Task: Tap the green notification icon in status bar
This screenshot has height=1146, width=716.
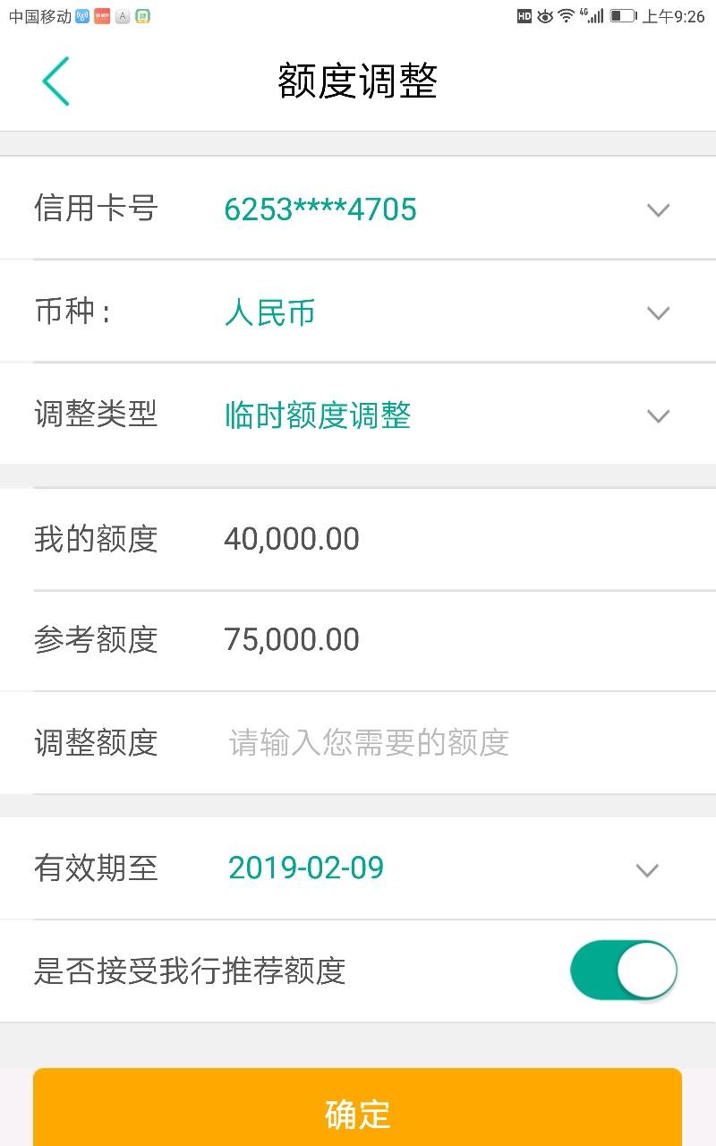Action: coord(142,16)
